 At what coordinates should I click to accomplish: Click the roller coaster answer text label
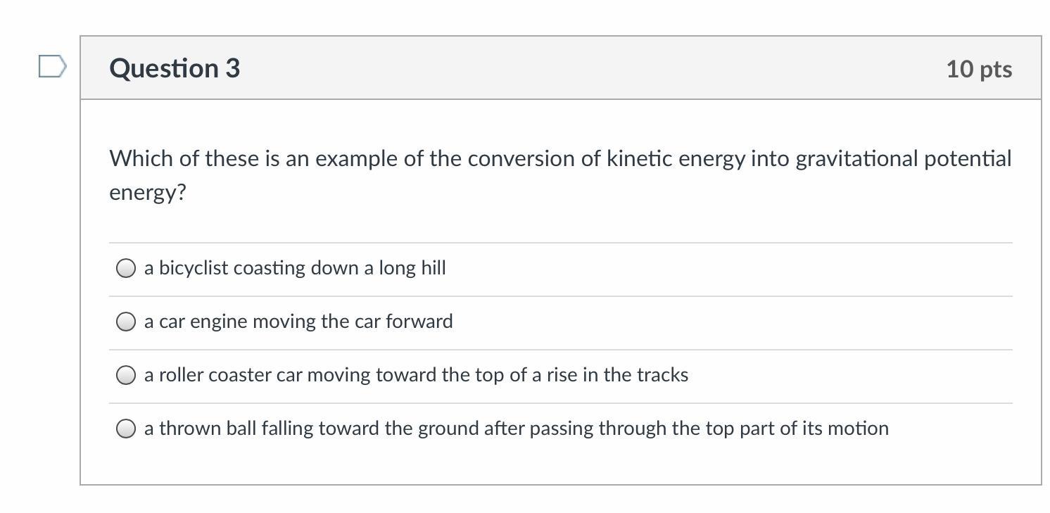(416, 375)
